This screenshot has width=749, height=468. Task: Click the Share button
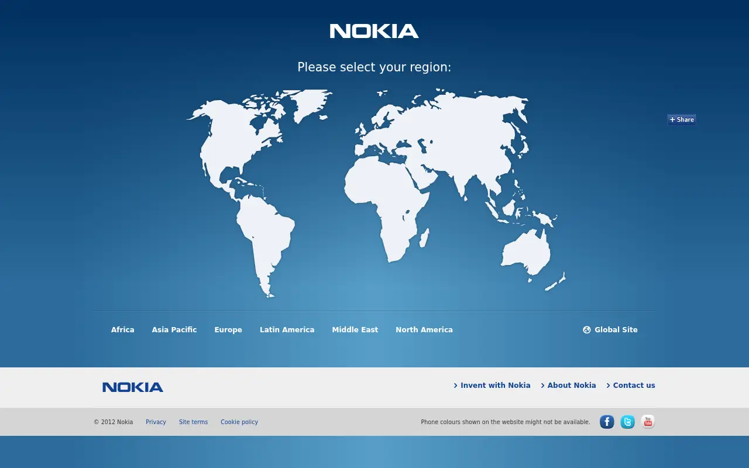(x=682, y=120)
